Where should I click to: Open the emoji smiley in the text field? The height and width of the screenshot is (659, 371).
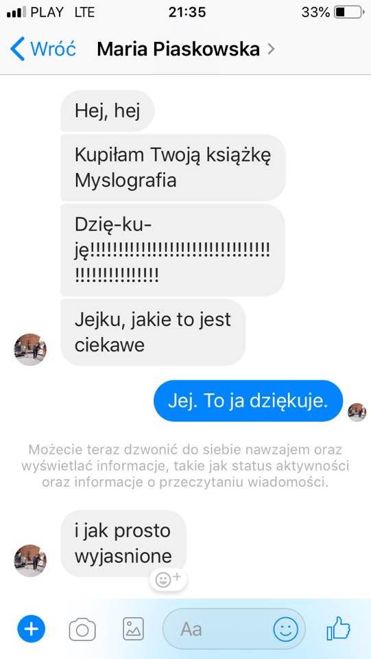[x=286, y=629]
